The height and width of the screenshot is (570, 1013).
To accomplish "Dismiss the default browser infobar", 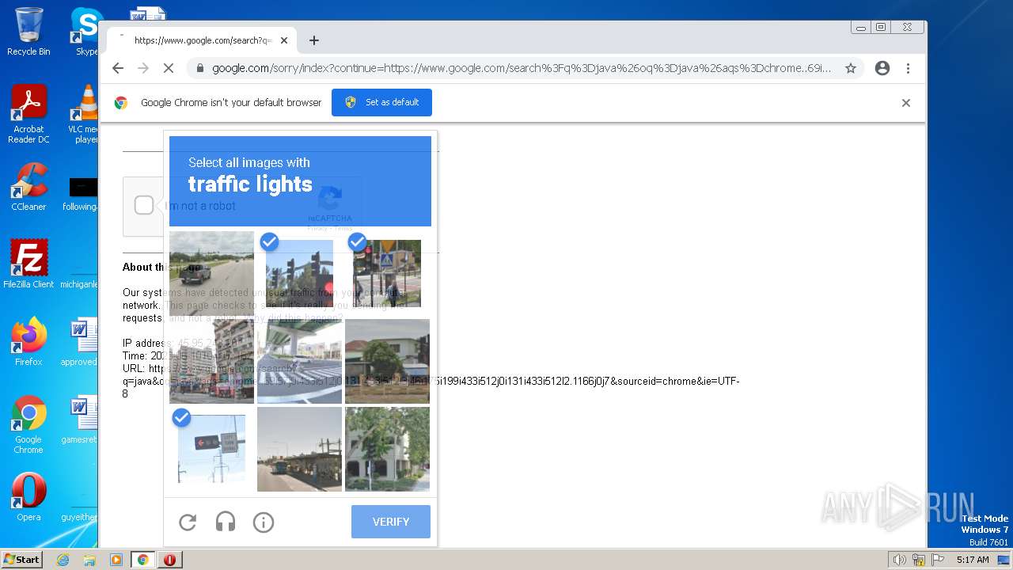I will tap(906, 103).
